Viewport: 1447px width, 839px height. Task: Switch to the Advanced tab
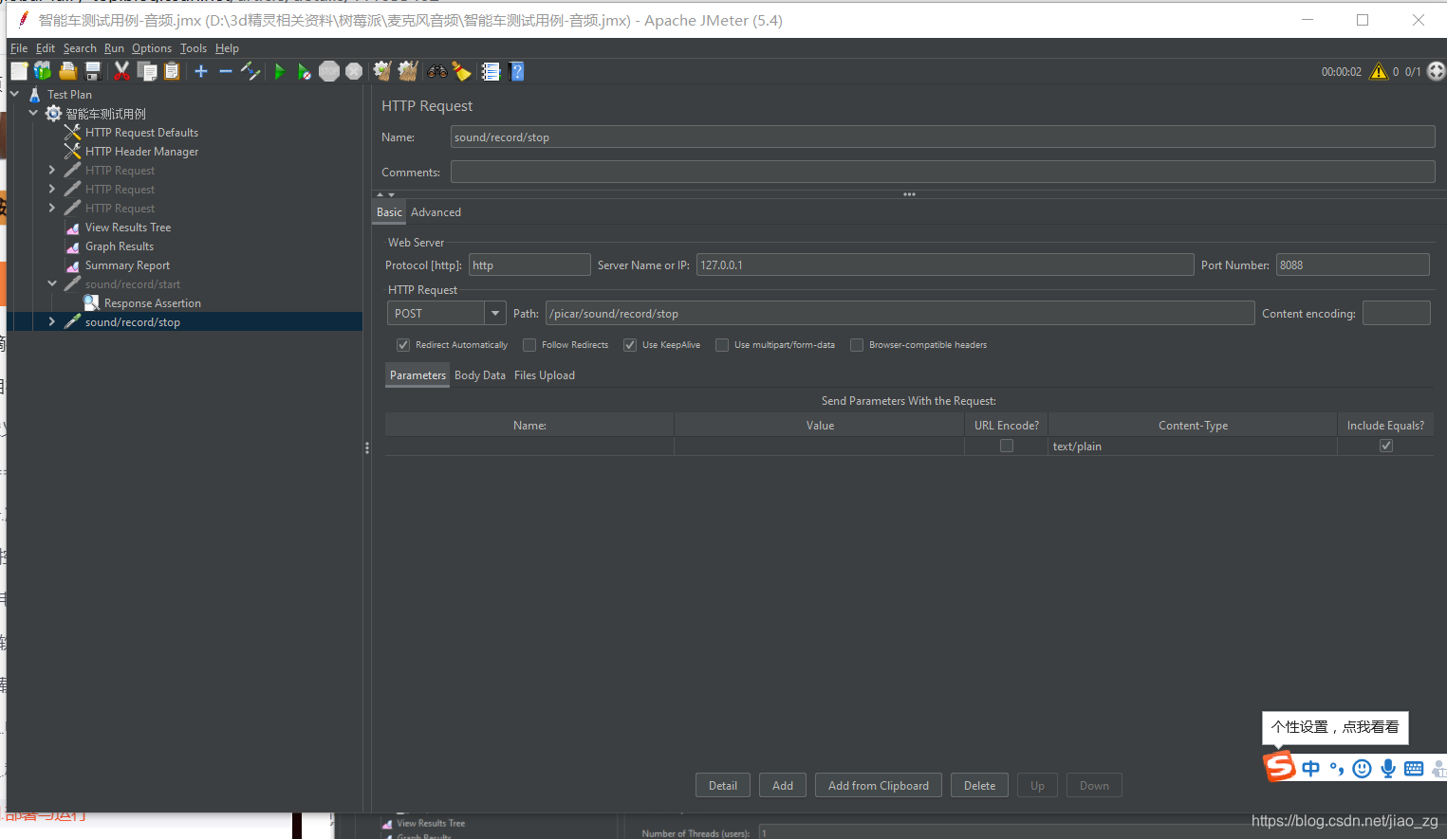coord(436,212)
